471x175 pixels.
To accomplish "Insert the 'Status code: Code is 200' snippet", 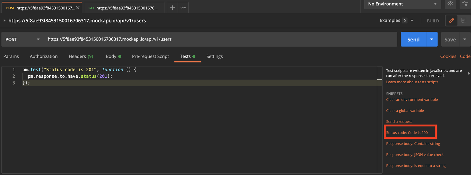I will pos(407,132).
